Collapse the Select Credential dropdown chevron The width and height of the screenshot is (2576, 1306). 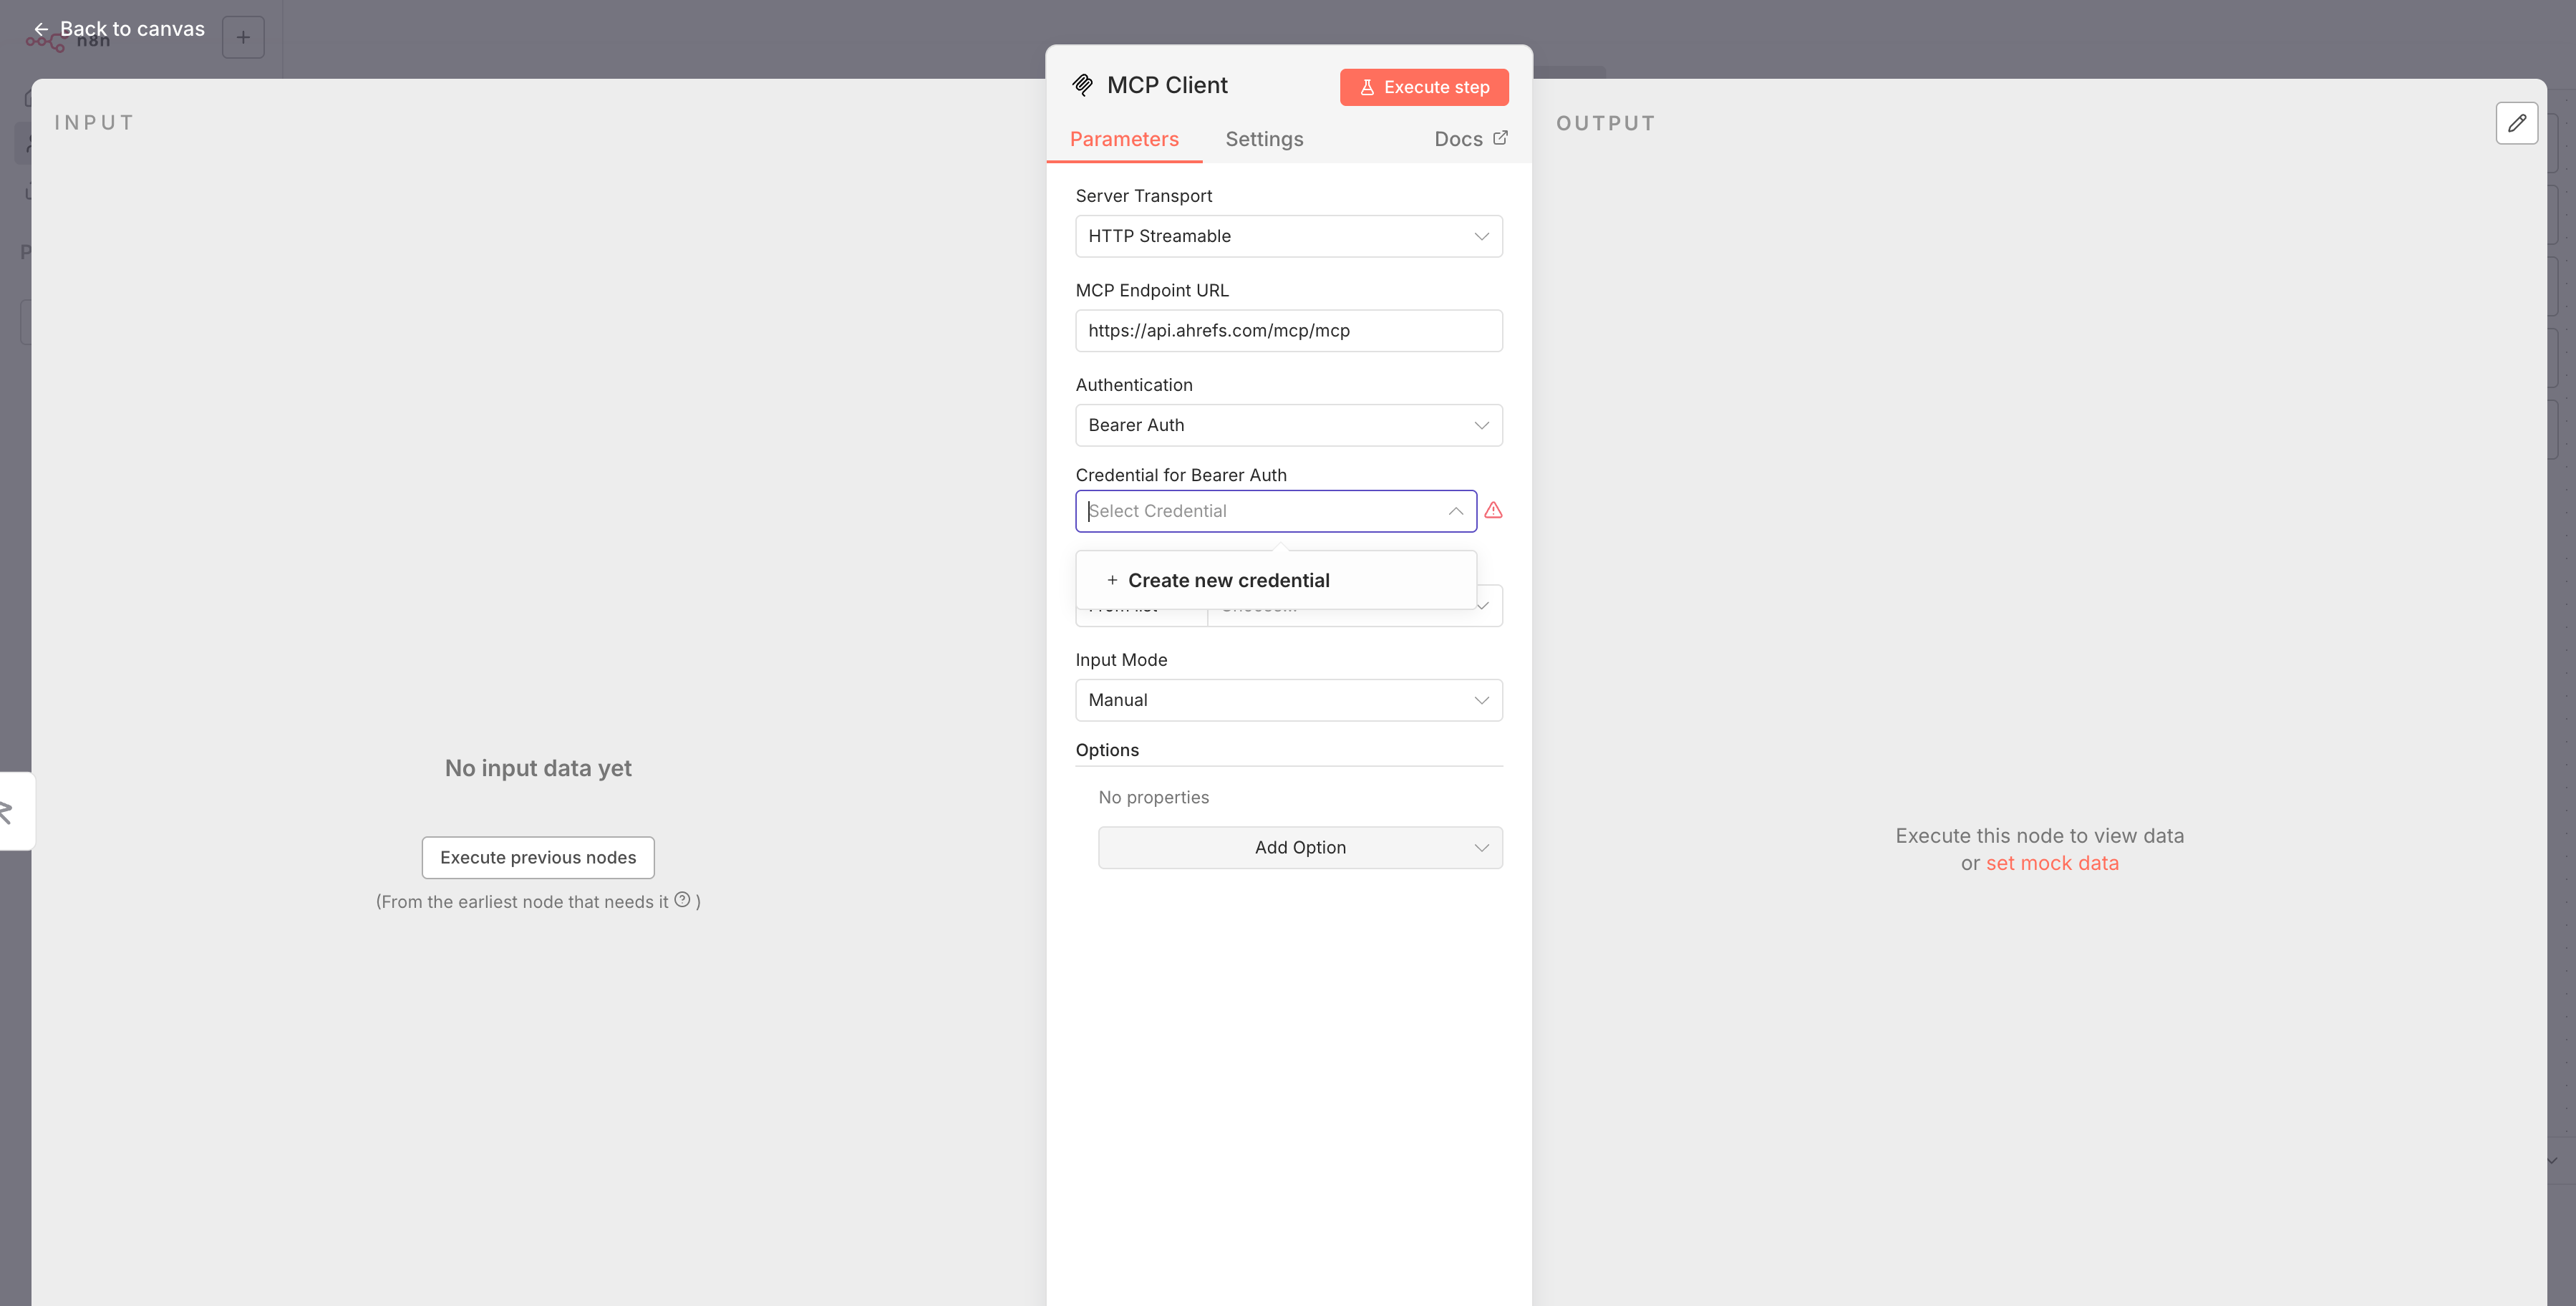1455,511
